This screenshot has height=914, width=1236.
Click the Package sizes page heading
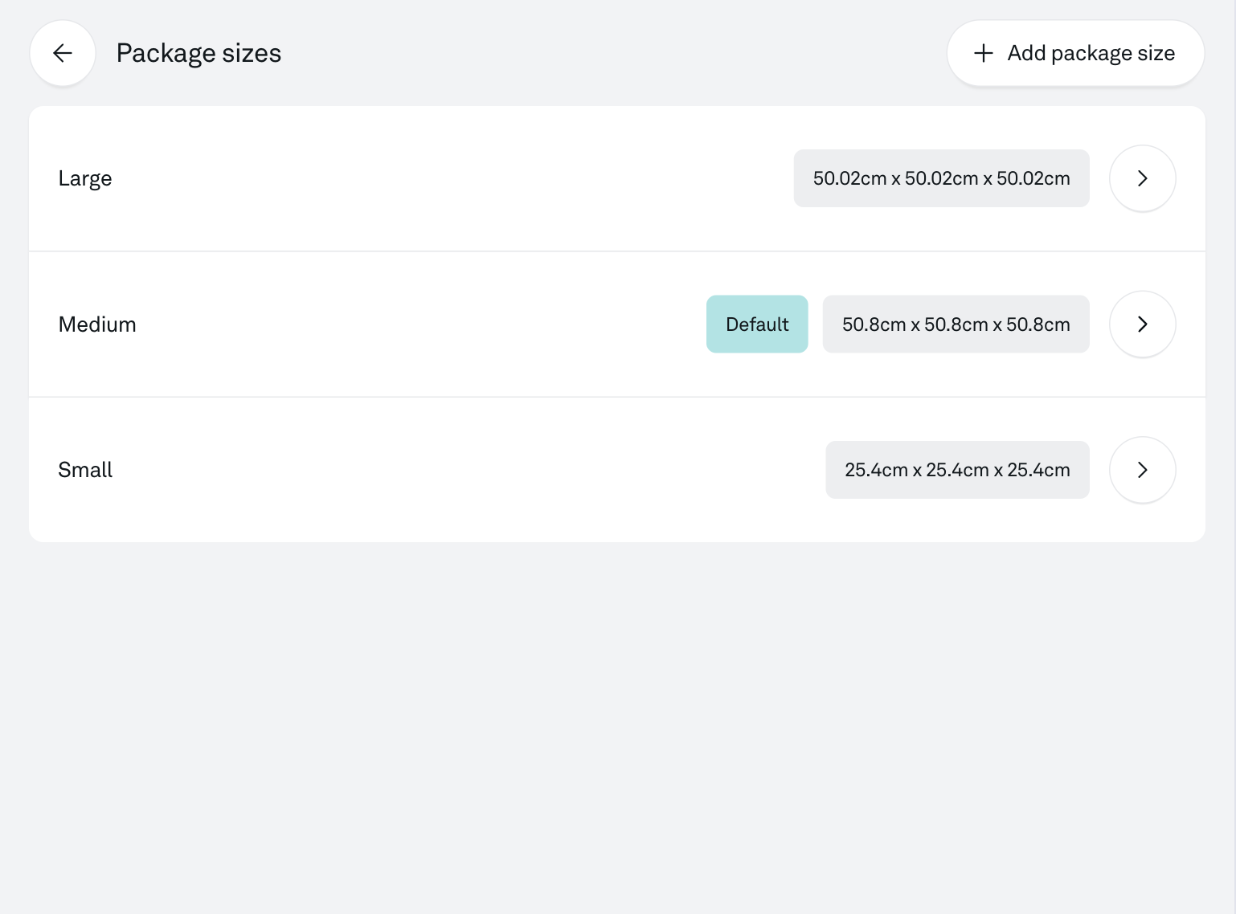[198, 53]
